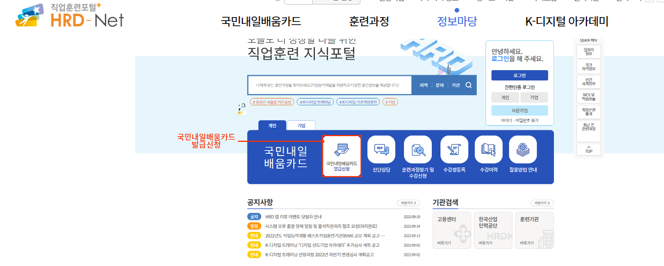Viewport: 664px width, 266px height.
Task: Open the 고용센터 card
Action: (x=451, y=231)
